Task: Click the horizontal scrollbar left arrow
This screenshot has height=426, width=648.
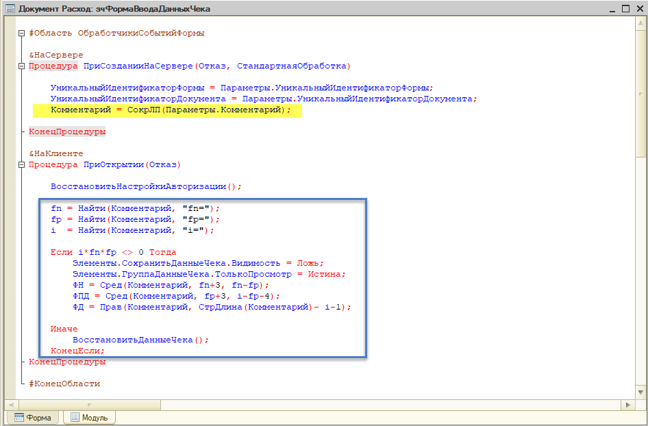Action: click(11, 405)
